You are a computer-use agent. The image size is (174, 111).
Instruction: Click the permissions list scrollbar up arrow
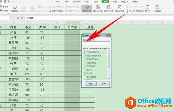click(108, 52)
